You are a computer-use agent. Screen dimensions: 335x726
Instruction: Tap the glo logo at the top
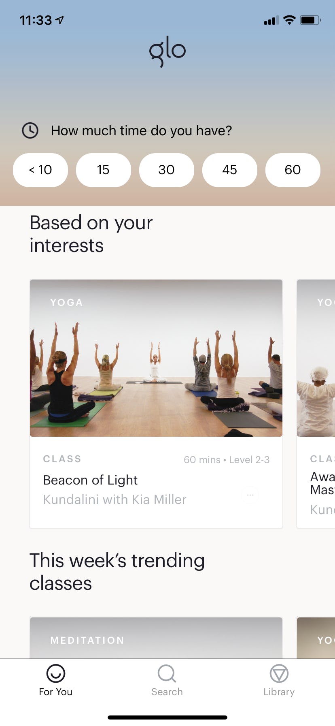[167, 50]
